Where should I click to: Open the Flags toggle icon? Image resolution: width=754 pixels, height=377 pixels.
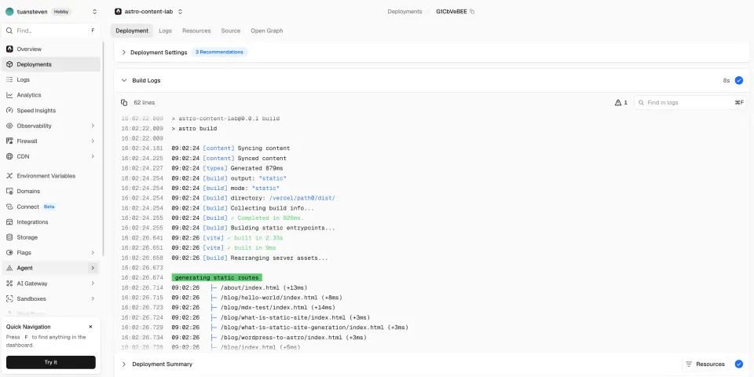(x=9, y=253)
